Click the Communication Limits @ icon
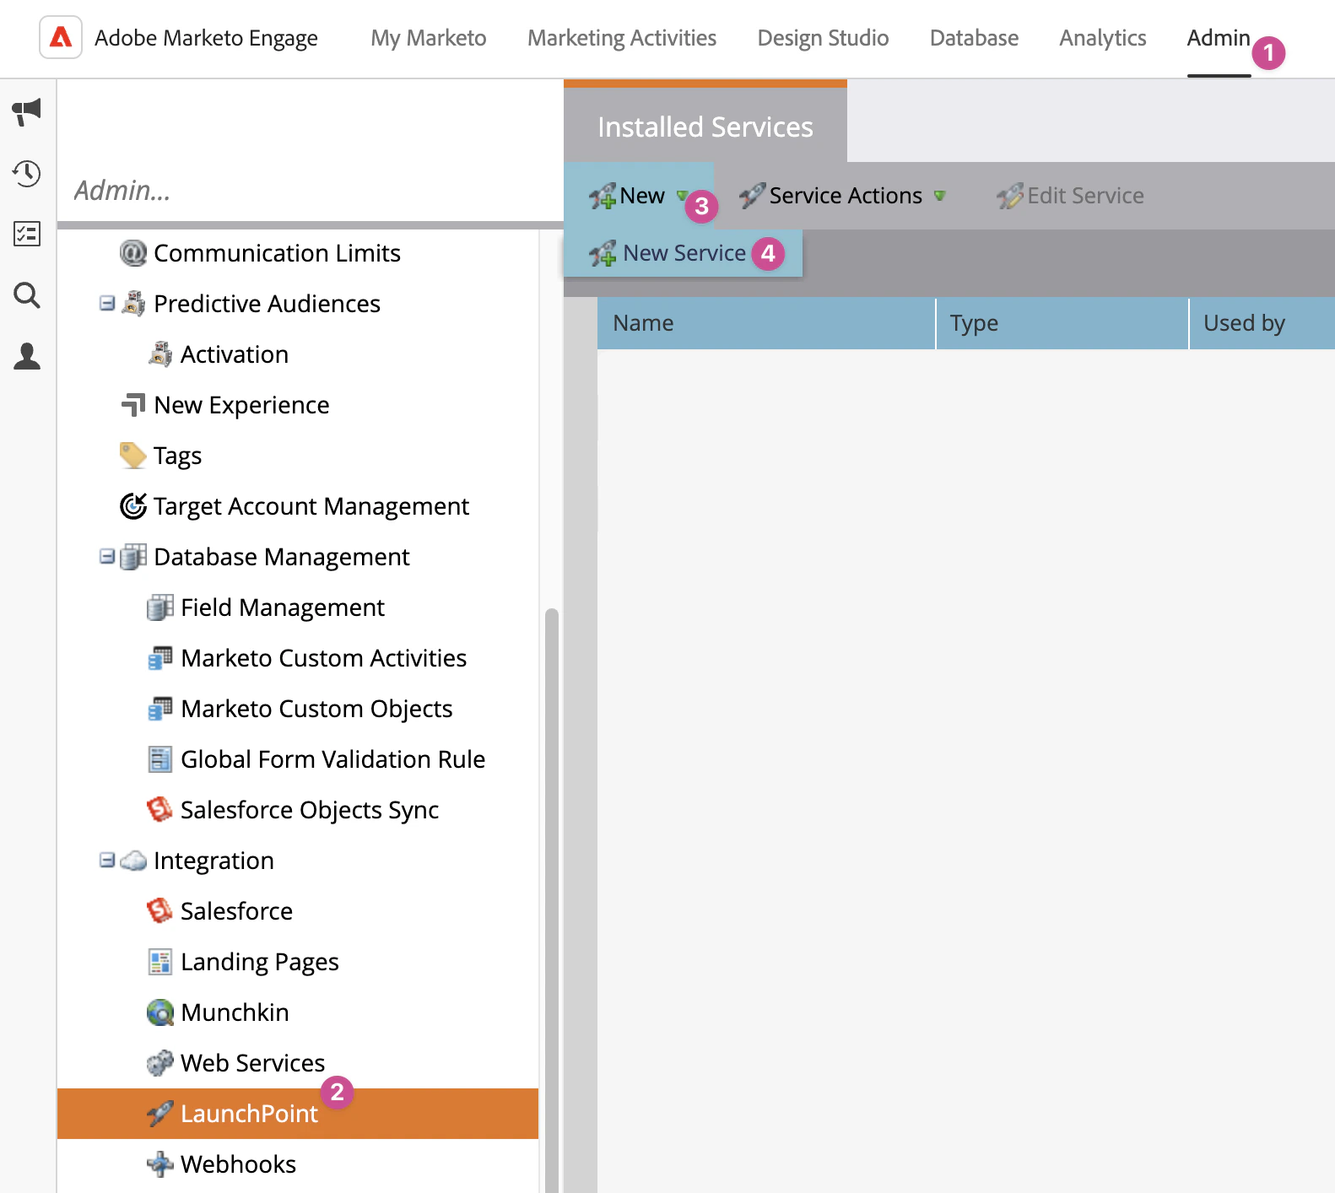Viewport: 1335px width, 1193px height. 133,252
